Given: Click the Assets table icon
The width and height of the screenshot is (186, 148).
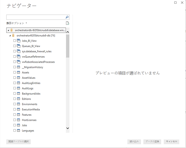Looking at the screenshot, I should coord(19,72).
